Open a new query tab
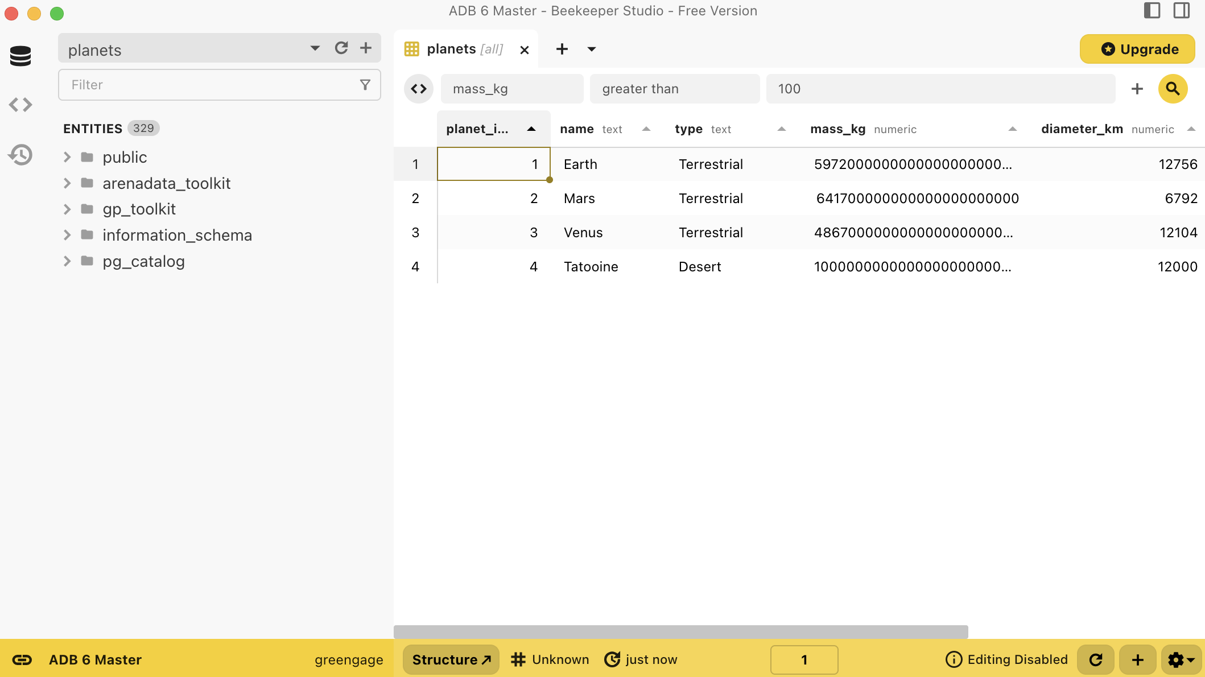This screenshot has height=677, width=1205. click(562, 49)
